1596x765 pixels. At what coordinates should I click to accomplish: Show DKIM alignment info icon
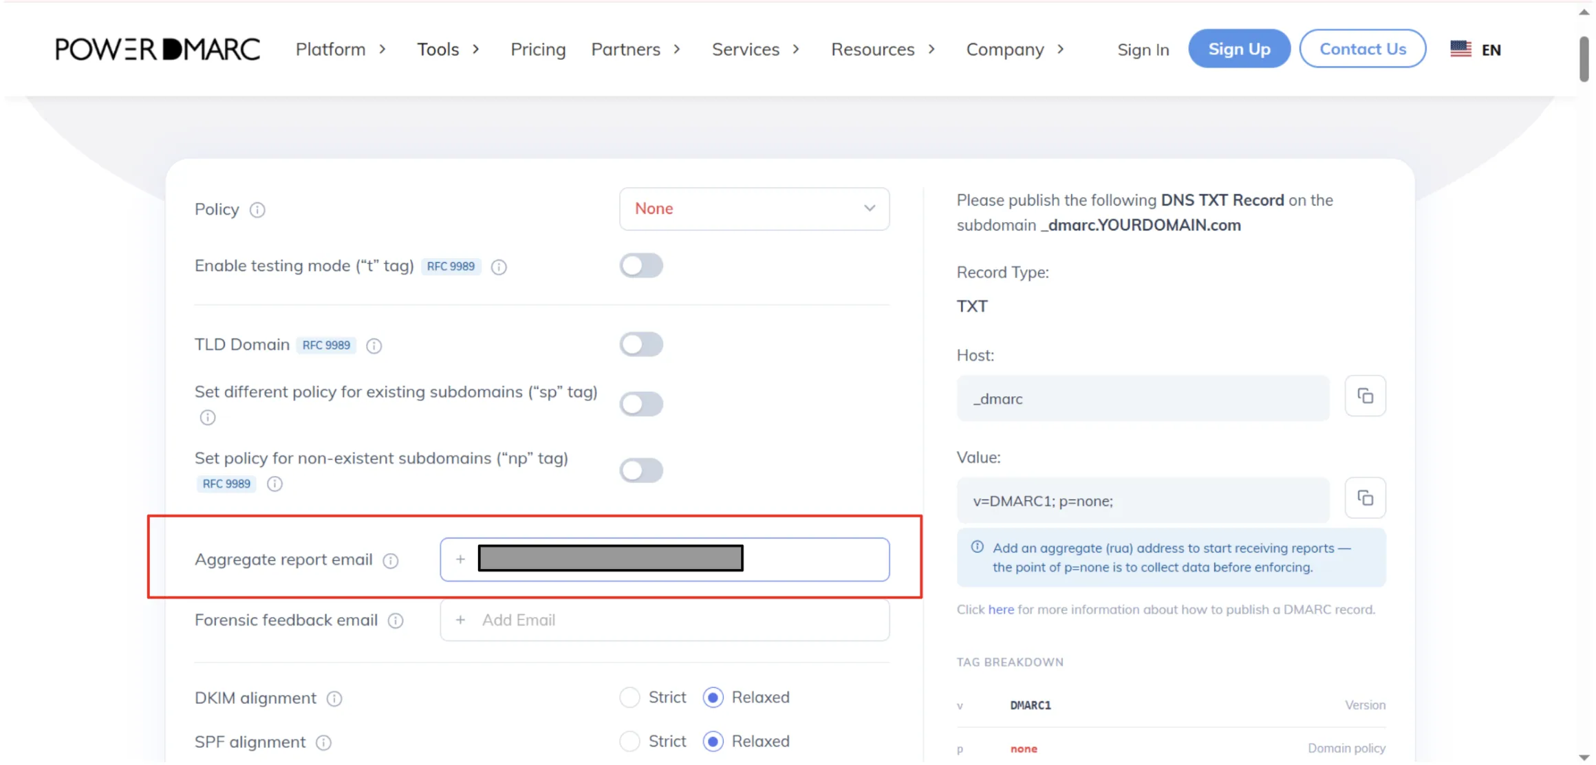coord(334,699)
